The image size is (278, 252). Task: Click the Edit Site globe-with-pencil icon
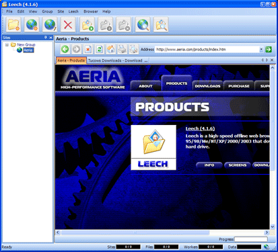[x=50, y=25]
